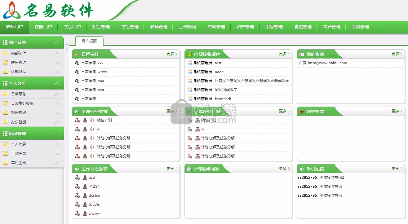
Task: Click the bookmark icon beside 我的收藏
Action: [x=302, y=54]
